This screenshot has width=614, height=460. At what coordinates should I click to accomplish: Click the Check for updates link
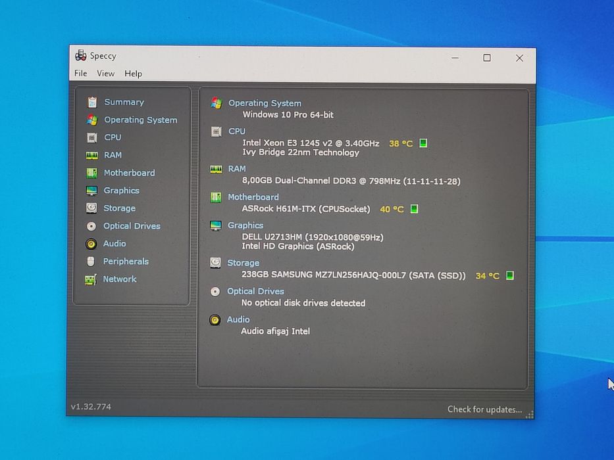[484, 409]
